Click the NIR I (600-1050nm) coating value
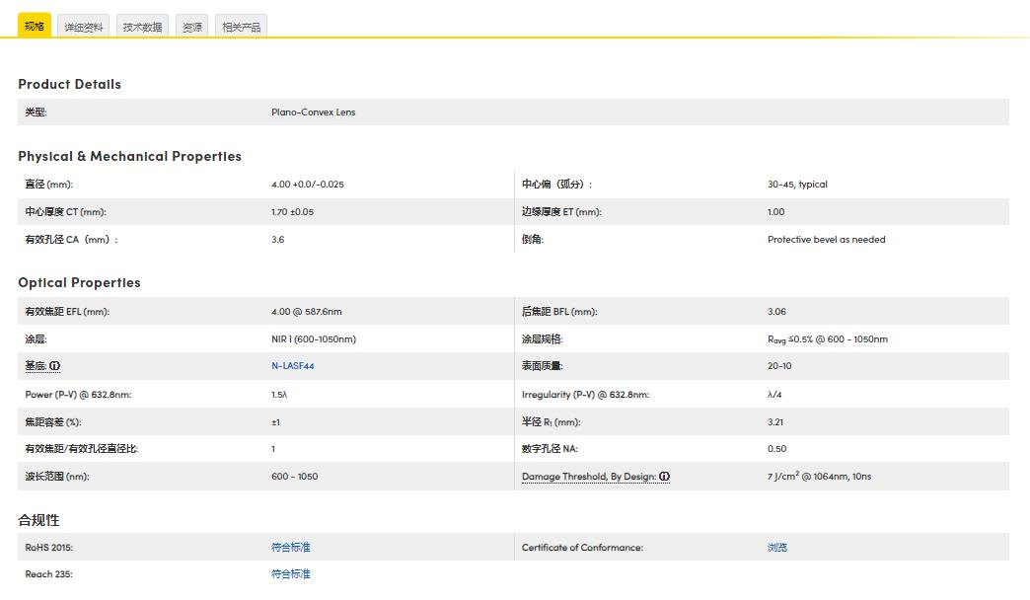This screenshot has width=1030, height=600. coord(313,339)
